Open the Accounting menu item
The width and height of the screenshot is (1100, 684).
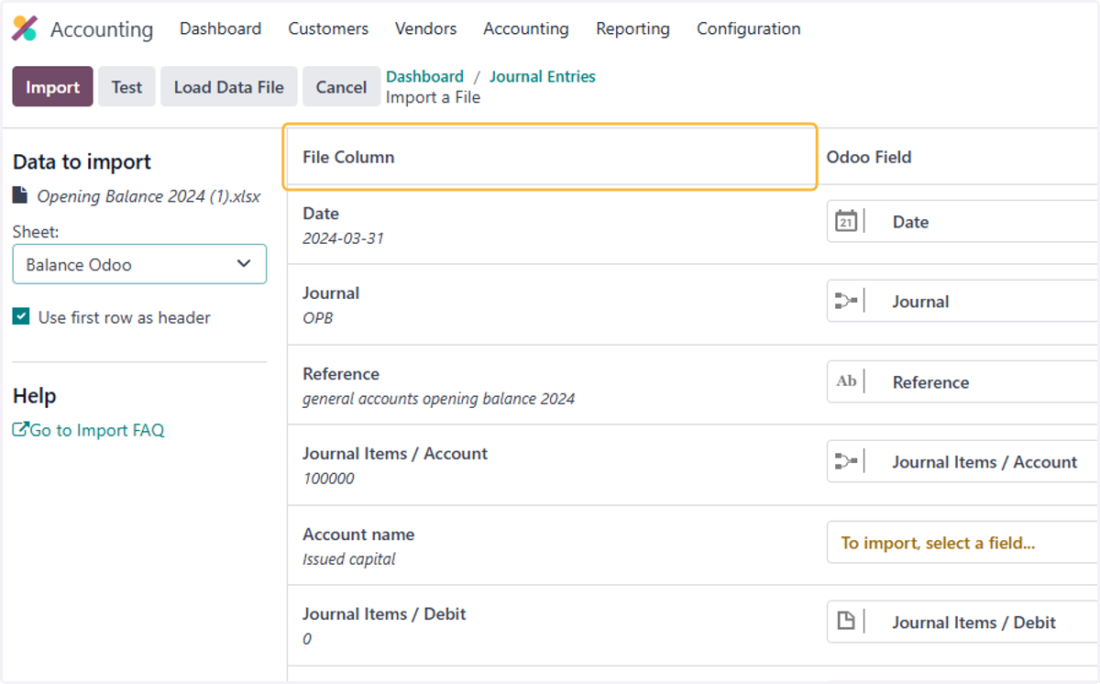[526, 28]
